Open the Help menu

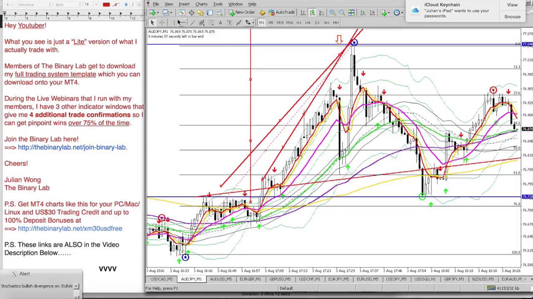(x=252, y=4)
